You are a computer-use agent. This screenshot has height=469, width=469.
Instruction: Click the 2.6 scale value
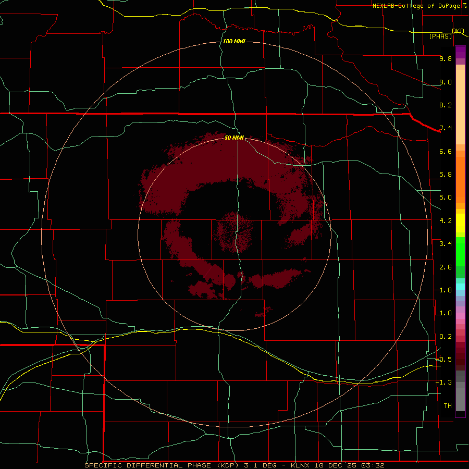pos(446,267)
